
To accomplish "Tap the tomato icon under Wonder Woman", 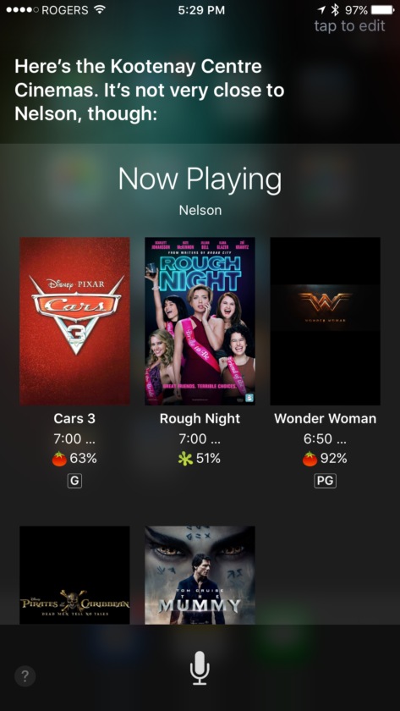I will coord(310,459).
